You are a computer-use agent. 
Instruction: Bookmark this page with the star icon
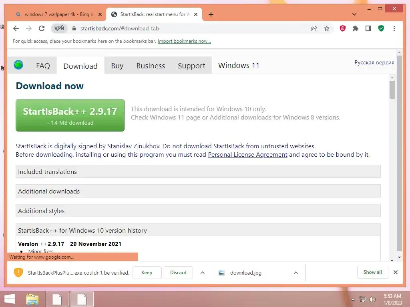point(327,28)
